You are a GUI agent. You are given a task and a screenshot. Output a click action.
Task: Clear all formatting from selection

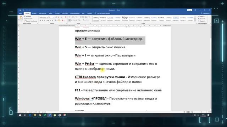click(66, 17)
